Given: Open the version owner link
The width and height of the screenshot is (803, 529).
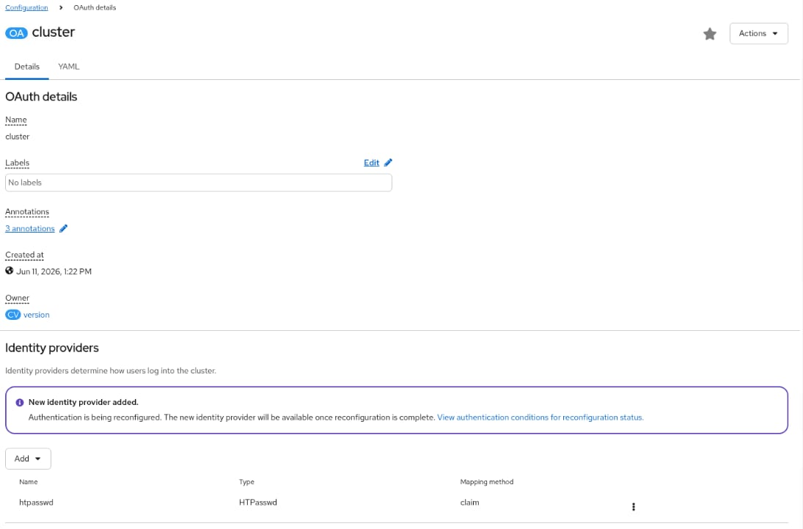Looking at the screenshot, I should [x=37, y=315].
